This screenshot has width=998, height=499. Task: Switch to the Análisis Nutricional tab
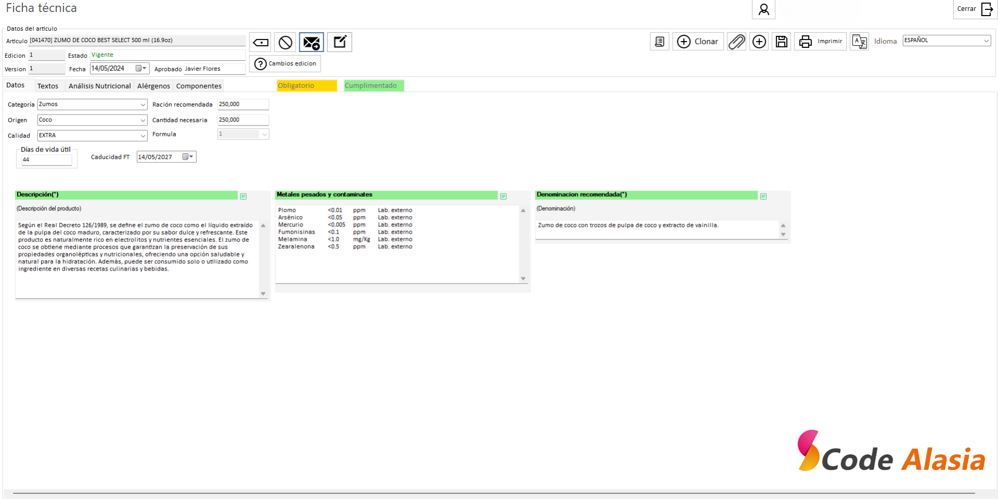[99, 86]
